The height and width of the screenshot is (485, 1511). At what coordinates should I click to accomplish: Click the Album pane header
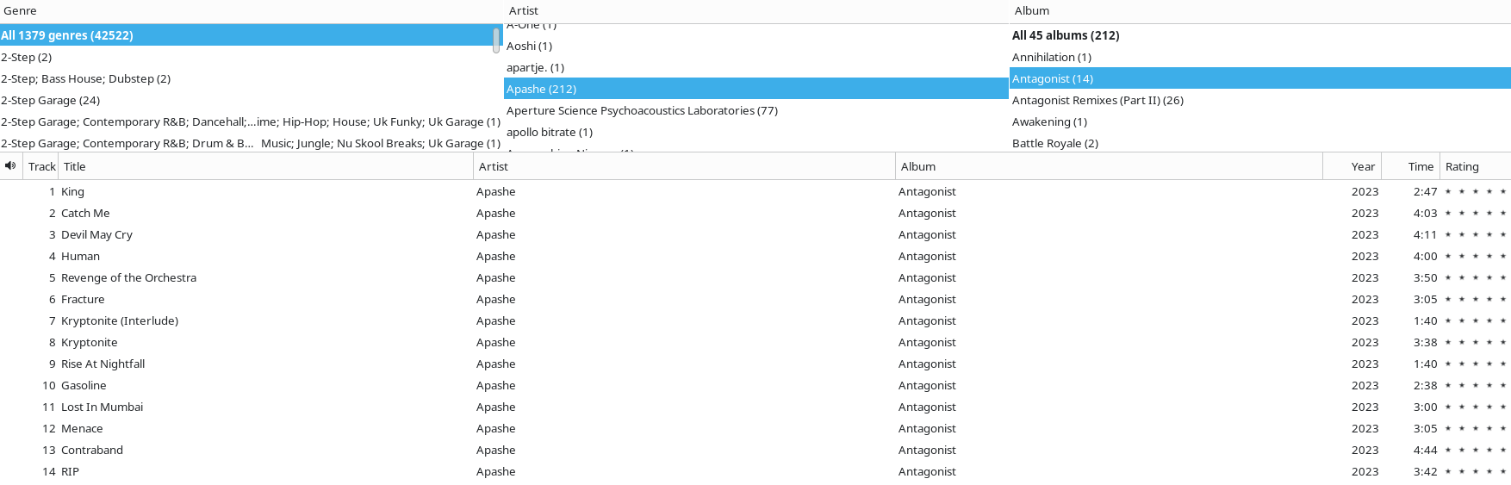point(1031,10)
